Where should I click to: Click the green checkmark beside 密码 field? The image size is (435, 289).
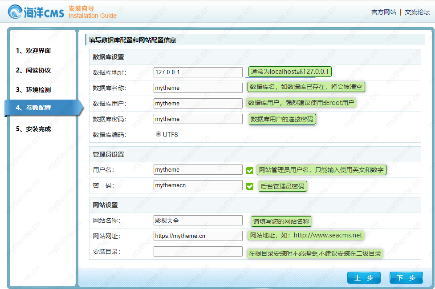249,186
